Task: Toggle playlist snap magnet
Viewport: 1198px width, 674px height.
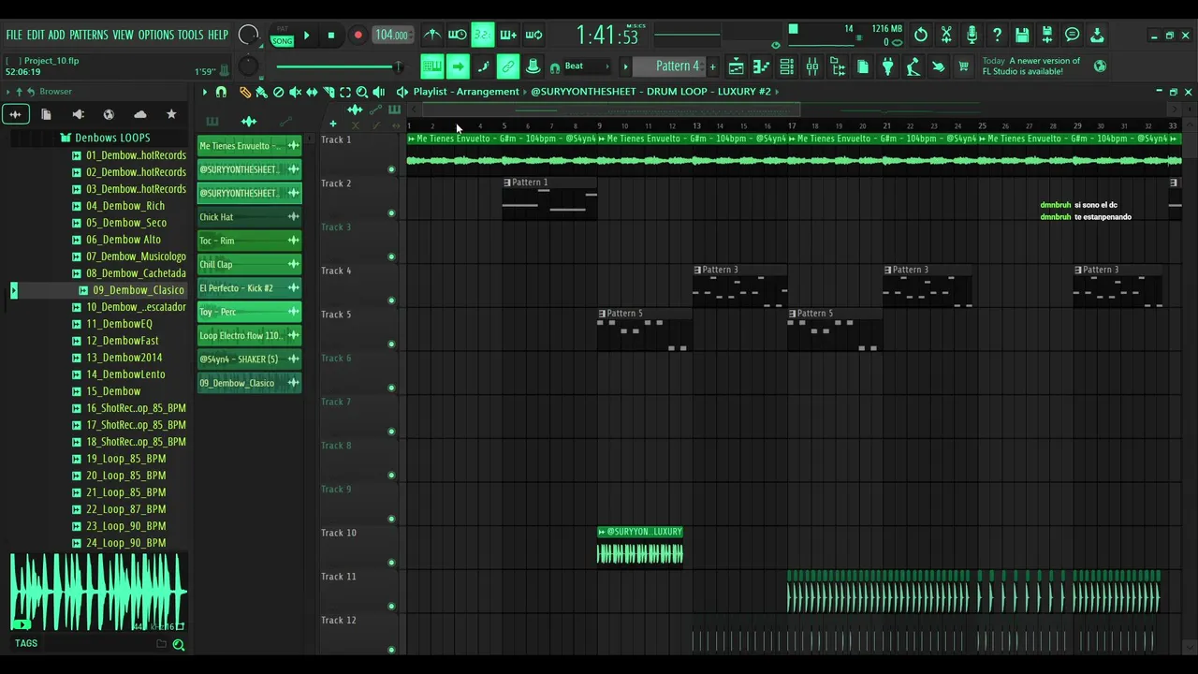Action: click(222, 92)
